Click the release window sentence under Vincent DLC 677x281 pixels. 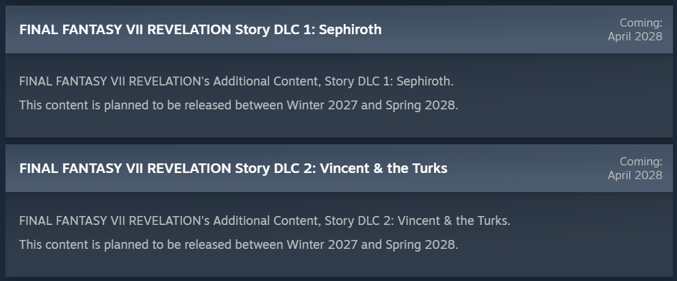point(238,245)
